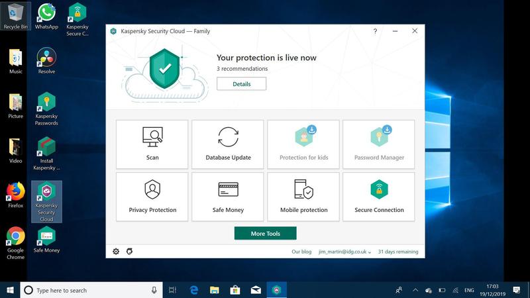The width and height of the screenshot is (530, 298).
Task: Select the WhatsApp desktop shortcut
Action: pyautogui.click(x=46, y=16)
